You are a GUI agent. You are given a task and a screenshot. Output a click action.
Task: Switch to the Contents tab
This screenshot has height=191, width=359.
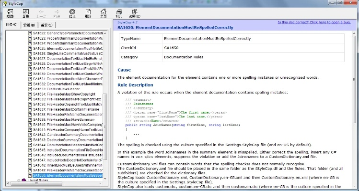click(x=11, y=24)
